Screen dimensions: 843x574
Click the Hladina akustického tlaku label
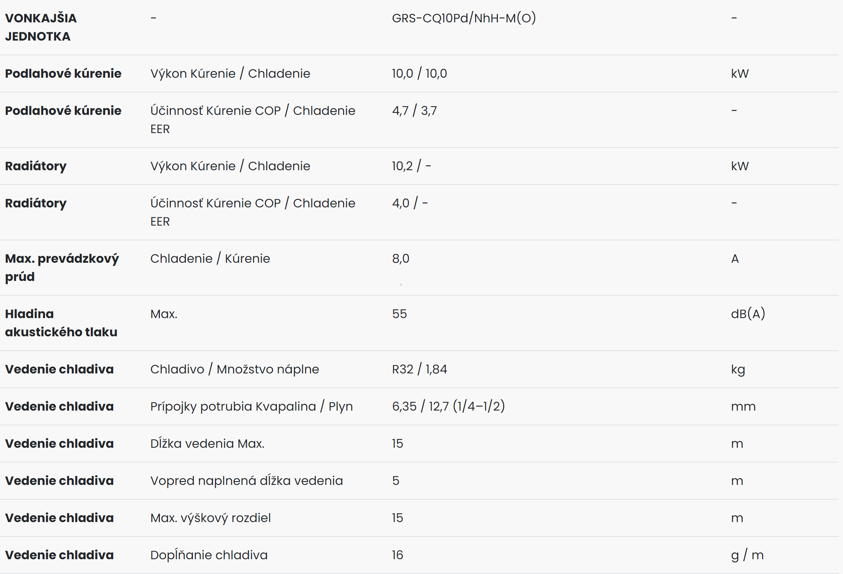pos(61,323)
